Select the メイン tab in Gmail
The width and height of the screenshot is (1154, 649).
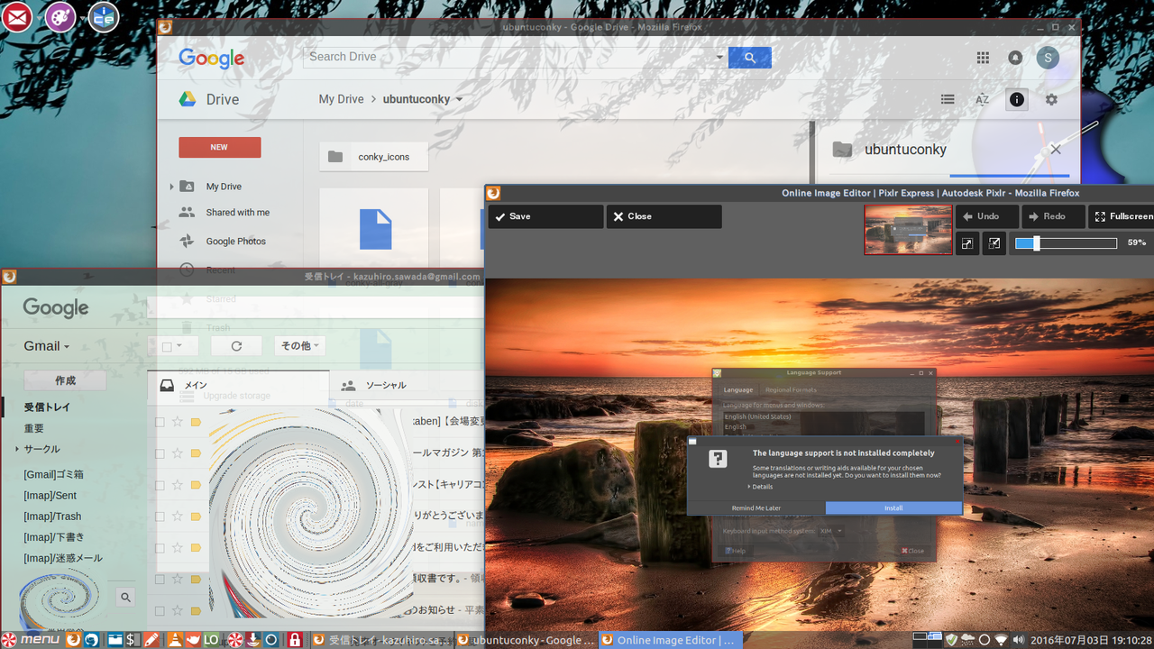coord(238,386)
